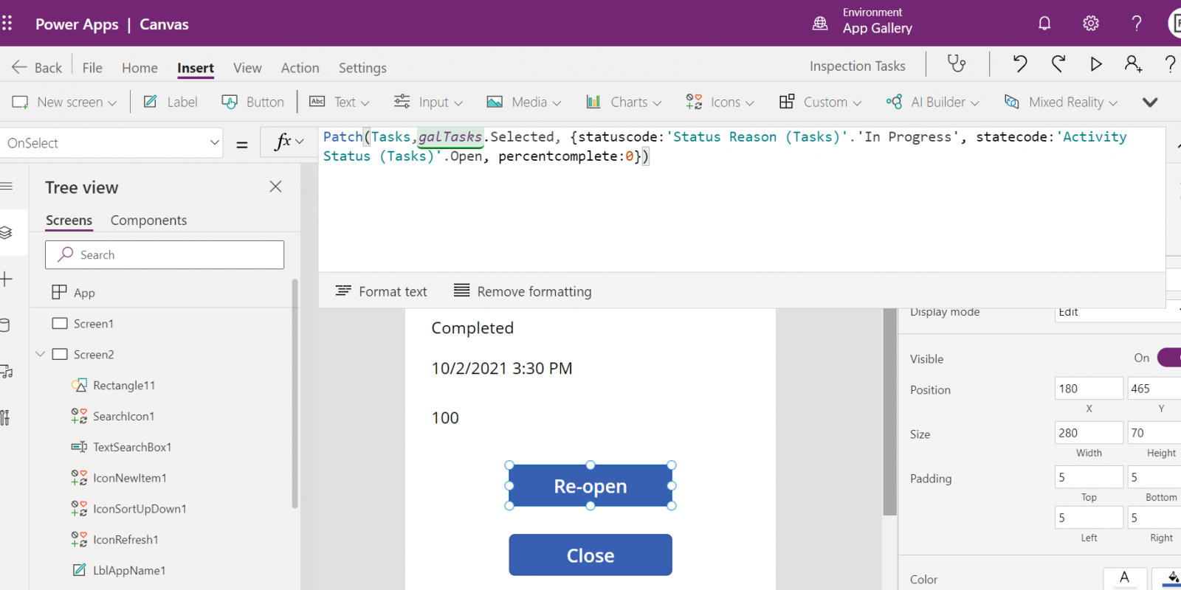The width and height of the screenshot is (1181, 590).
Task: Run App checker stethoscope icon
Action: [957, 64]
